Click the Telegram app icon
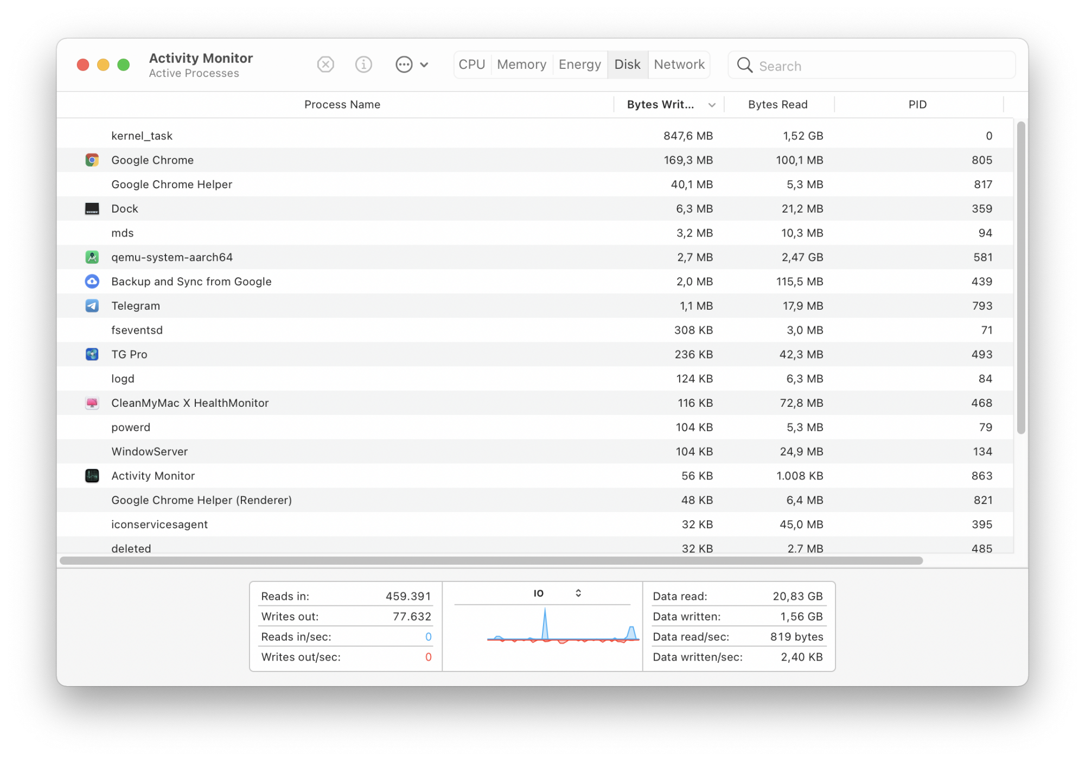The height and width of the screenshot is (761, 1085). pyautogui.click(x=92, y=306)
